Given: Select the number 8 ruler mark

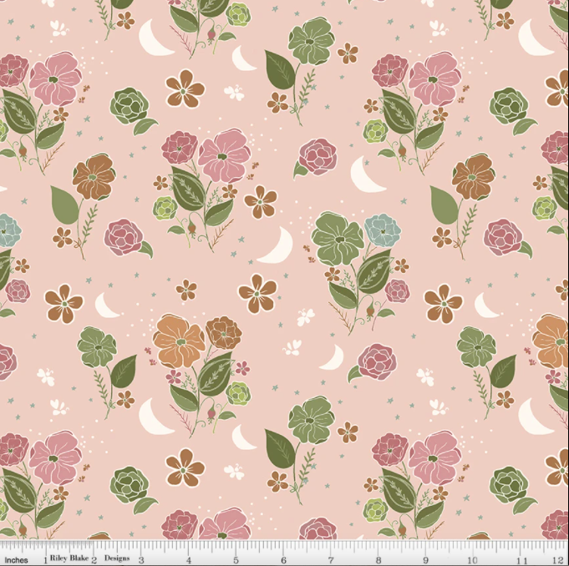Looking at the screenshot, I should [379, 558].
